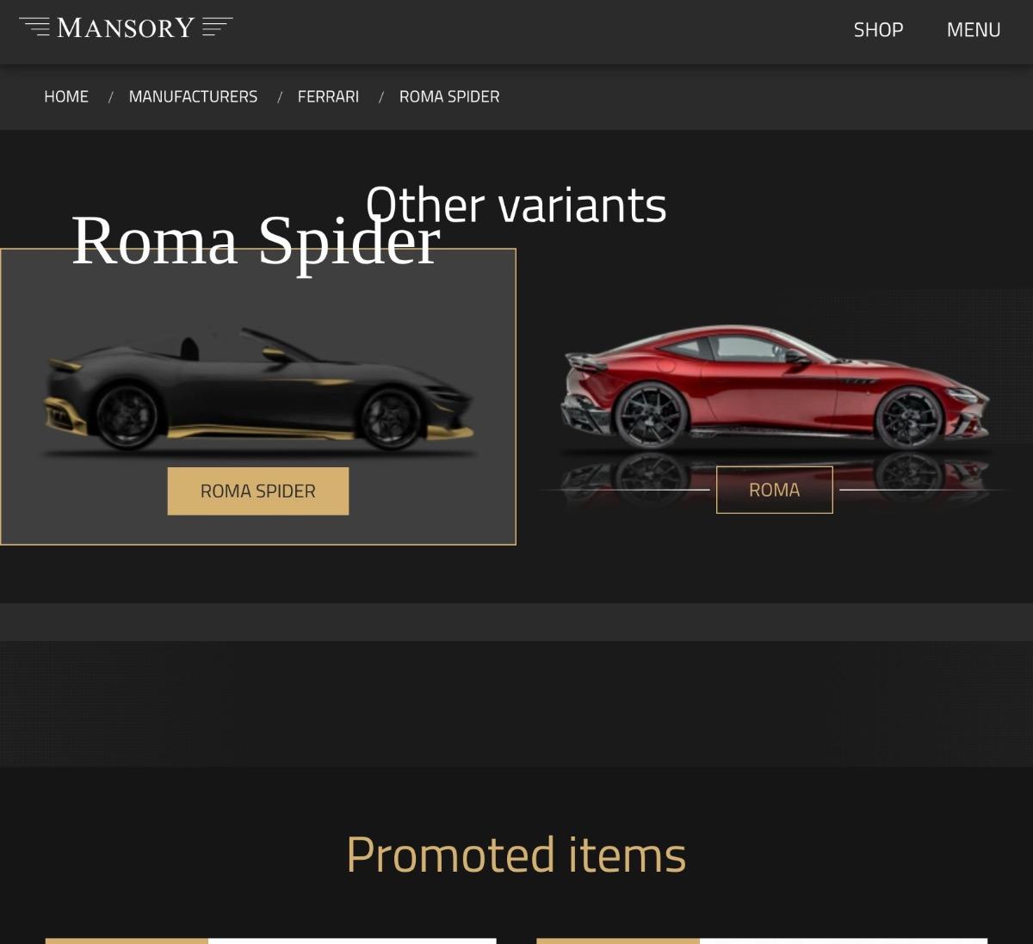Go to HOME breadcrumb
Image resolution: width=1033 pixels, height=944 pixels.
tap(66, 97)
